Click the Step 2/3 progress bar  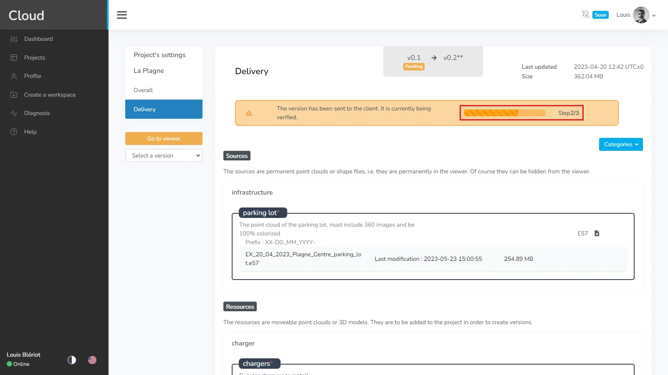click(x=521, y=112)
